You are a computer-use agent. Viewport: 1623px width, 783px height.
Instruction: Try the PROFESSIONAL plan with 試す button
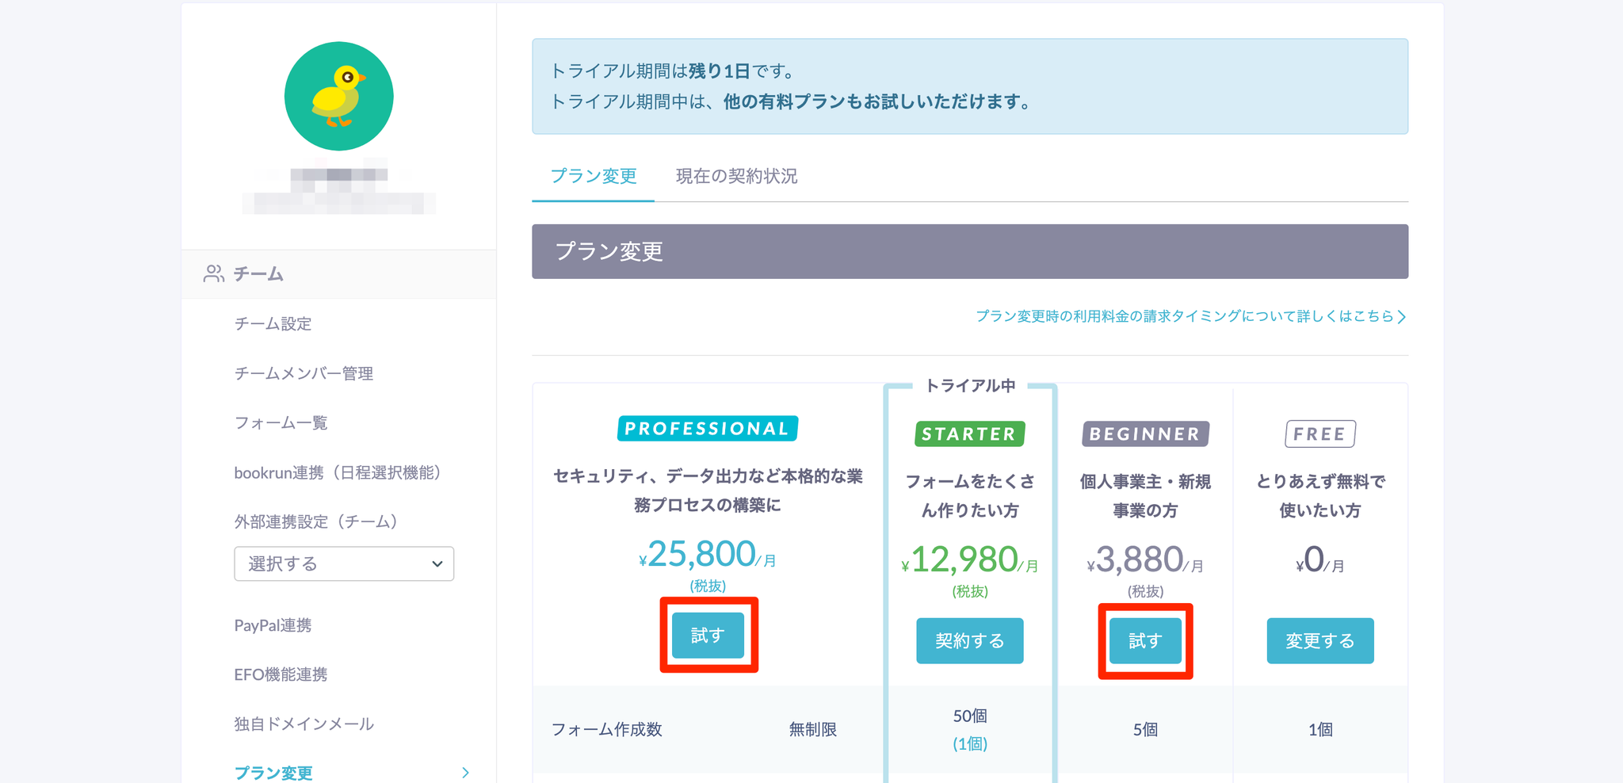click(708, 636)
